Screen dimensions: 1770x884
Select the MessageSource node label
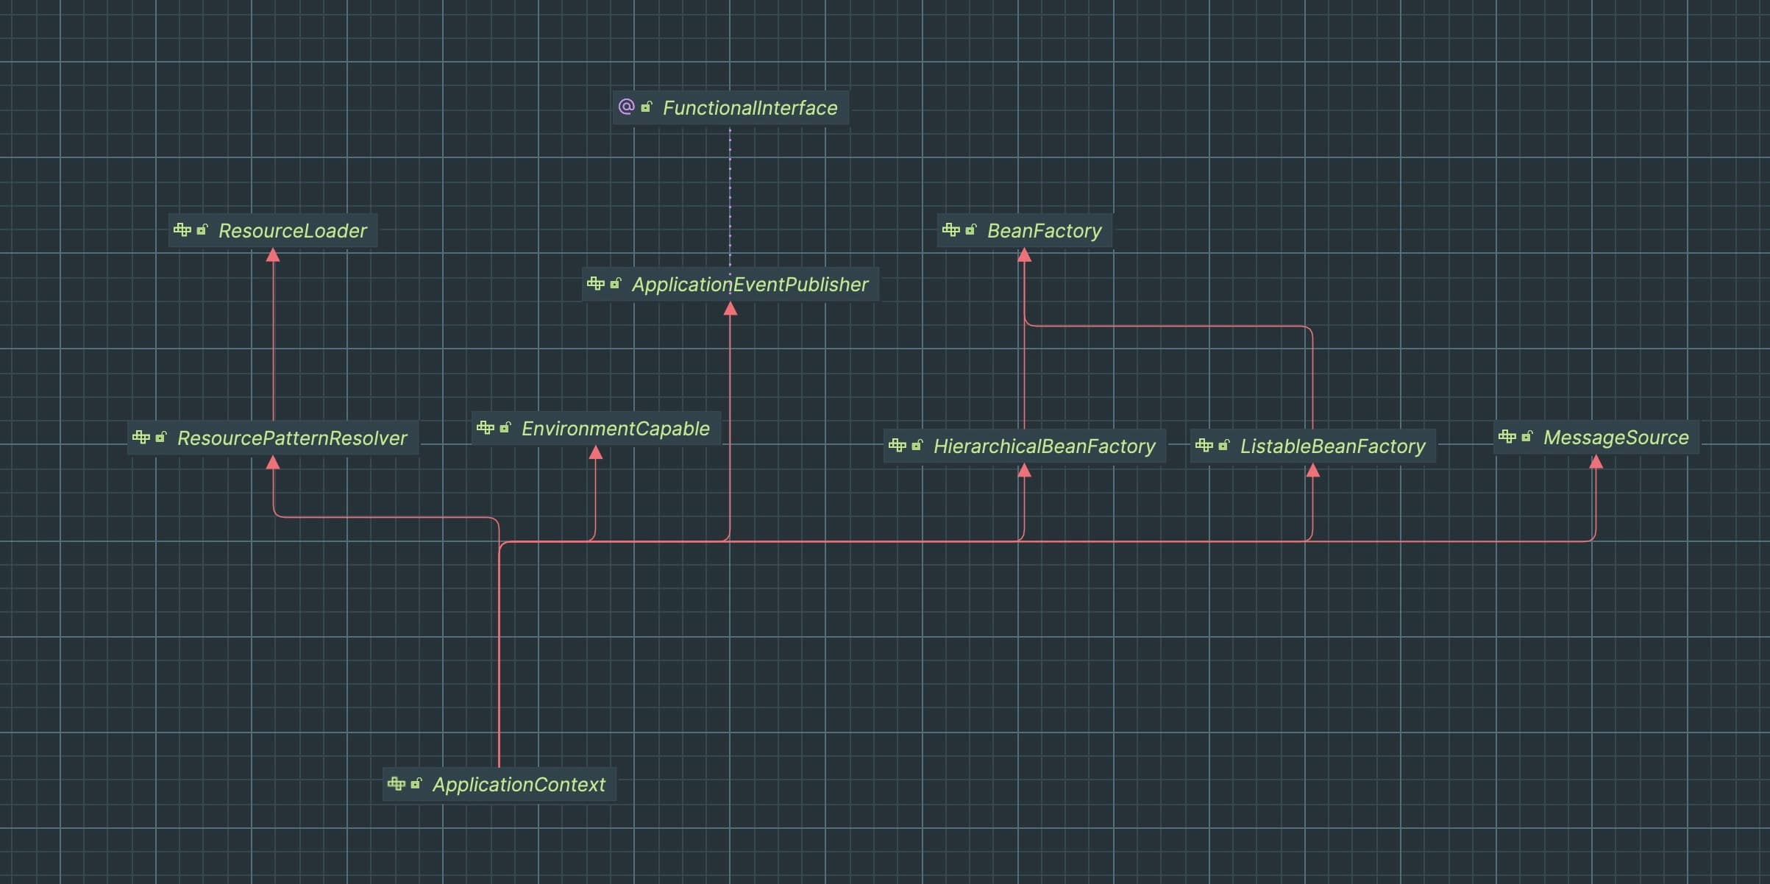(1616, 438)
